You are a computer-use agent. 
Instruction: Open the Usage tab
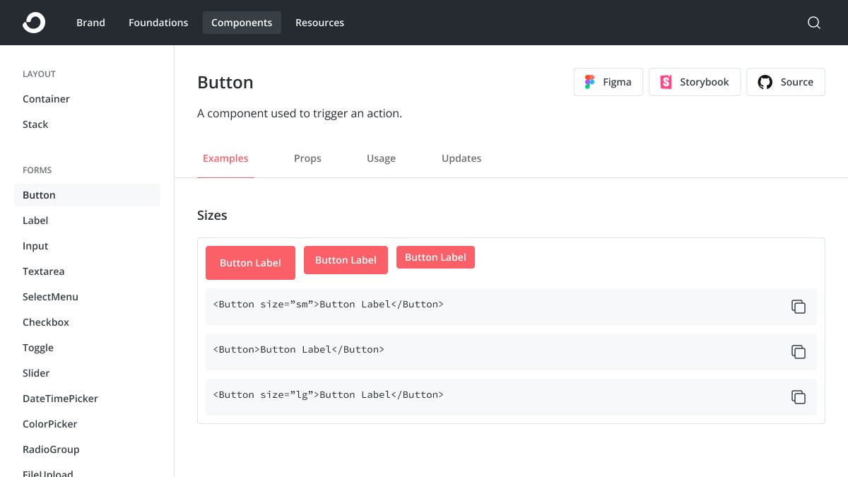pyautogui.click(x=381, y=158)
